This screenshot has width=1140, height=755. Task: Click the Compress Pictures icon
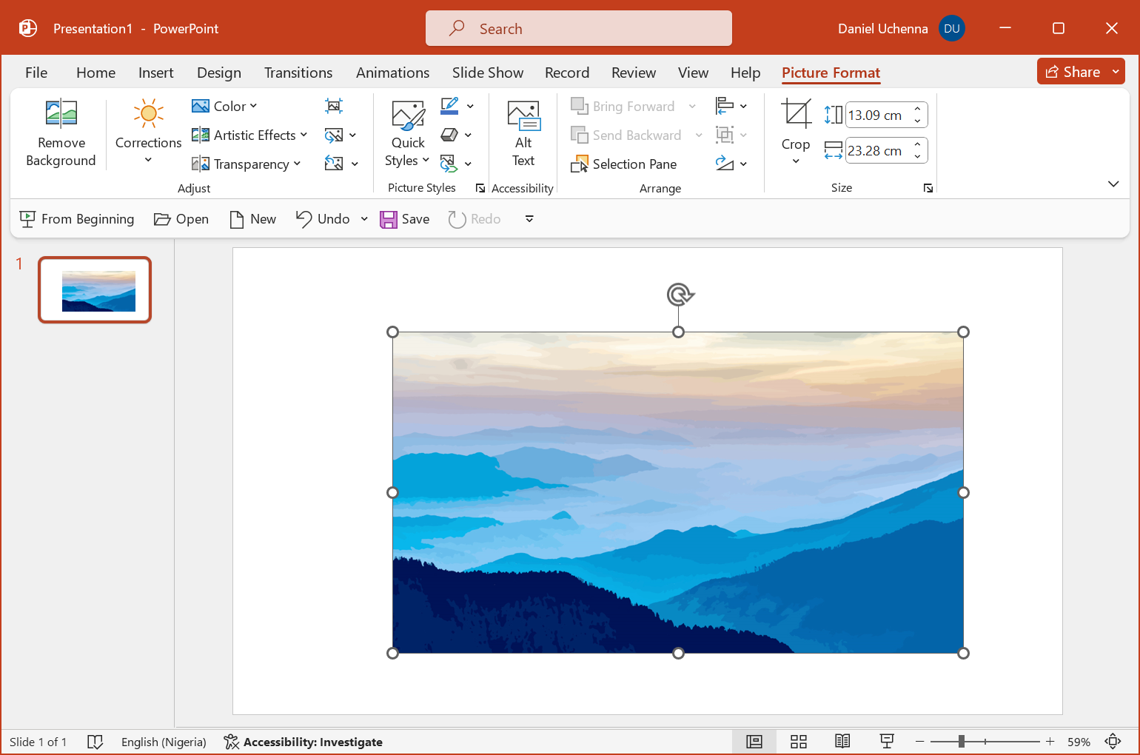[334, 107]
